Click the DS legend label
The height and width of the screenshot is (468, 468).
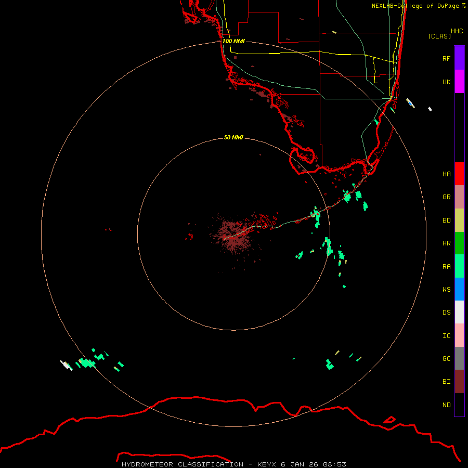tap(446, 313)
